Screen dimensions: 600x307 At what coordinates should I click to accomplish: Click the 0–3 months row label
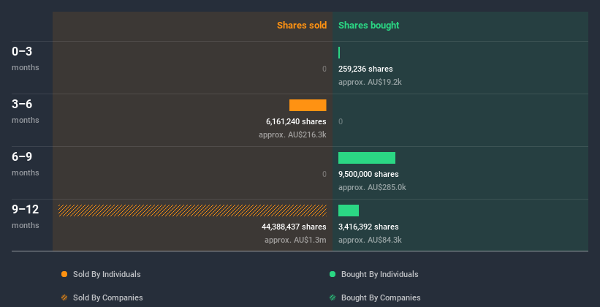pos(23,53)
